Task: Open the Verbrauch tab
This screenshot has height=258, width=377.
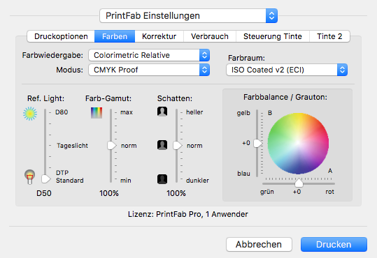Action: pos(210,36)
